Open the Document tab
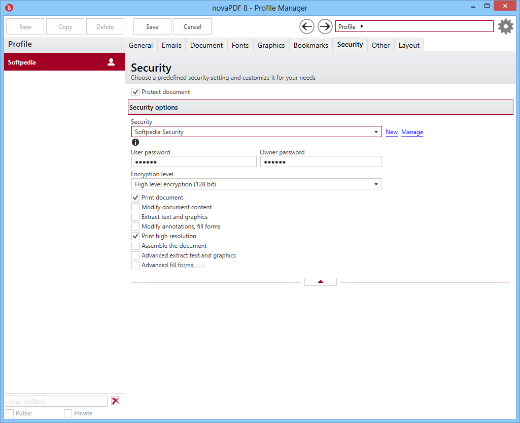This screenshot has width=520, height=423. coord(206,45)
